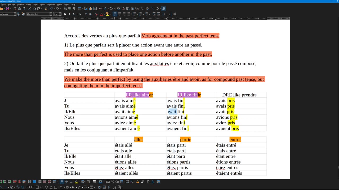Toggle align right
The width and height of the screenshot is (339, 190).
[x=124, y=14]
